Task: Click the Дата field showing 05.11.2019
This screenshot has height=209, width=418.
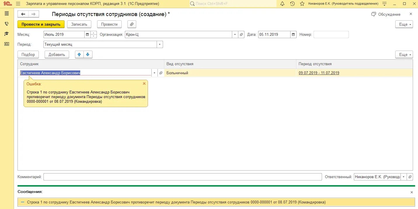Action: tap(274, 34)
